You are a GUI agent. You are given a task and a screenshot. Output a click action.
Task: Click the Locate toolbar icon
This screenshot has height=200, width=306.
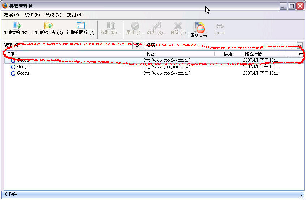(220, 26)
